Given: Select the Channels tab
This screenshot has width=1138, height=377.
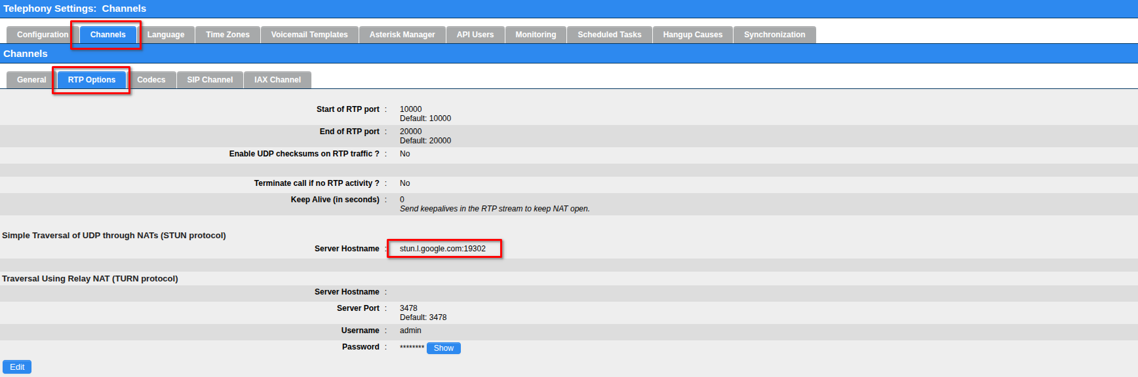Looking at the screenshot, I should pos(108,35).
